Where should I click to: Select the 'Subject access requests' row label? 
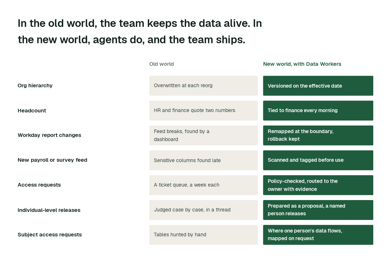pos(50,235)
